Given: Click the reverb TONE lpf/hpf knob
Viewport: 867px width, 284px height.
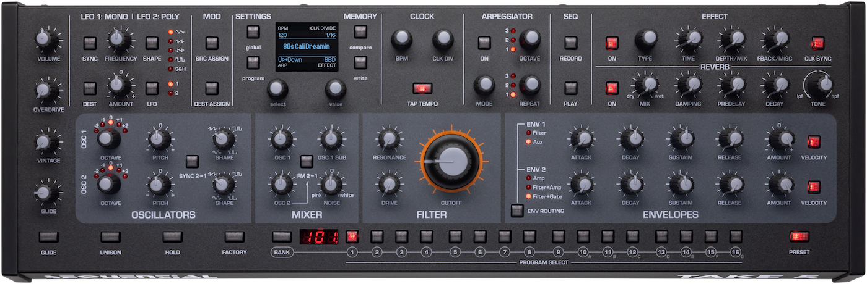Looking at the screenshot, I should coord(818,85).
